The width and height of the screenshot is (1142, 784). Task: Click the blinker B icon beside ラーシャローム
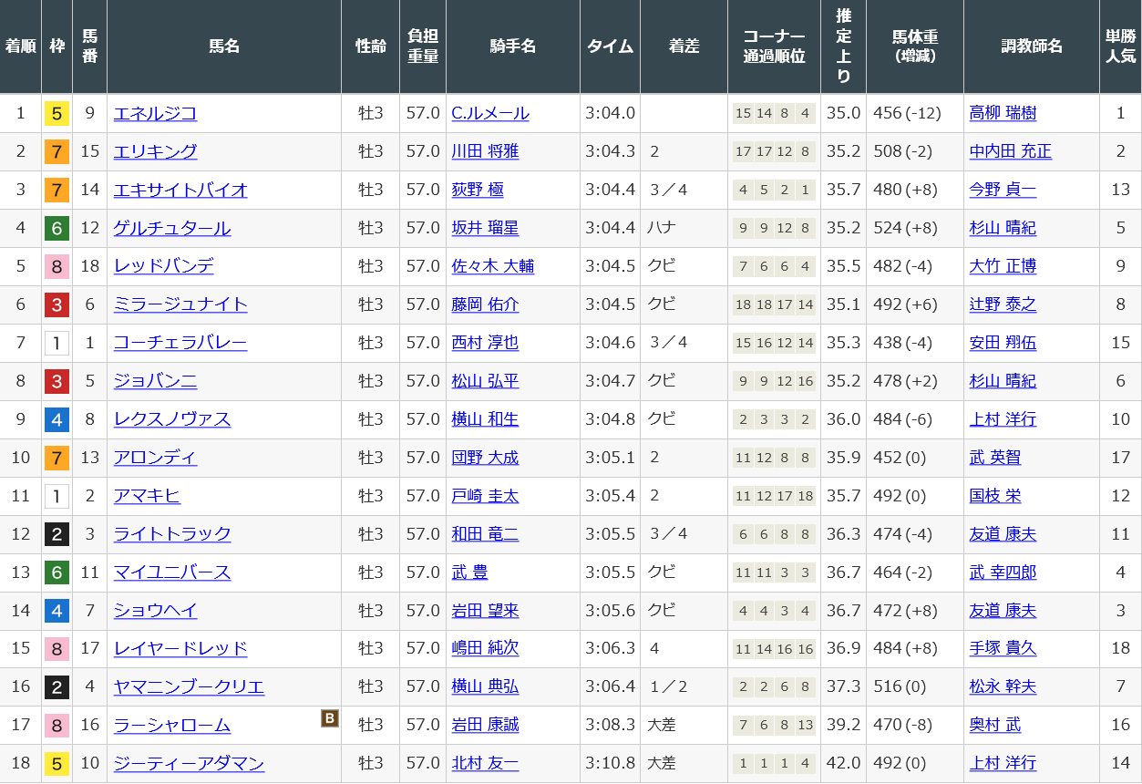pos(330,718)
